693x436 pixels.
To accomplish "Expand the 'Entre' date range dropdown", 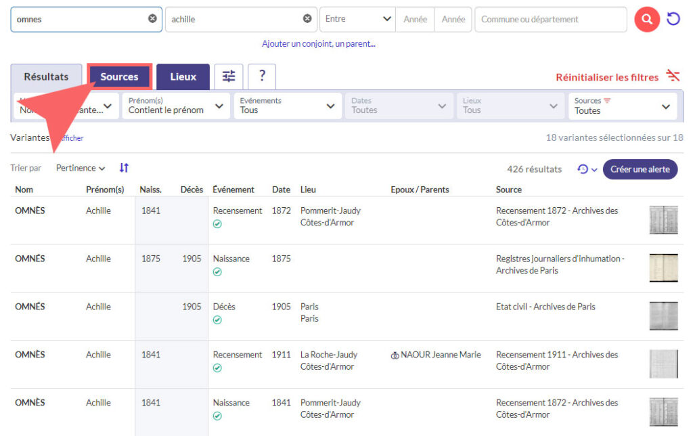I will click(357, 20).
